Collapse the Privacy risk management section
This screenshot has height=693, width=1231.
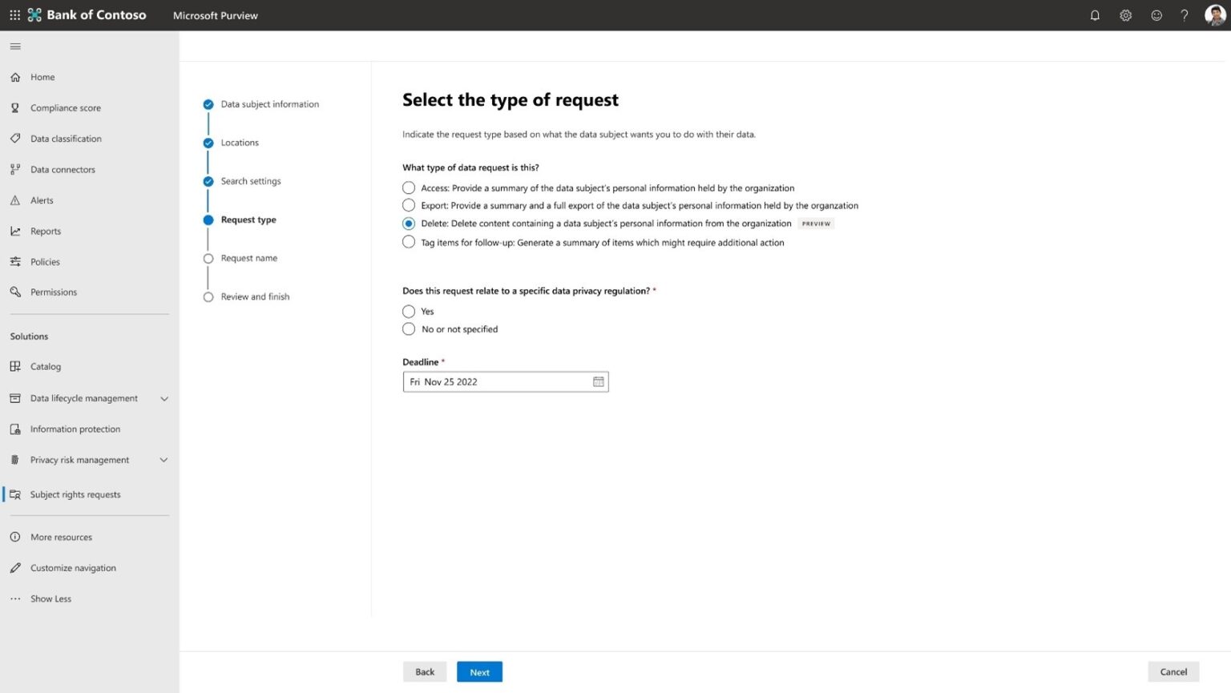[163, 460]
